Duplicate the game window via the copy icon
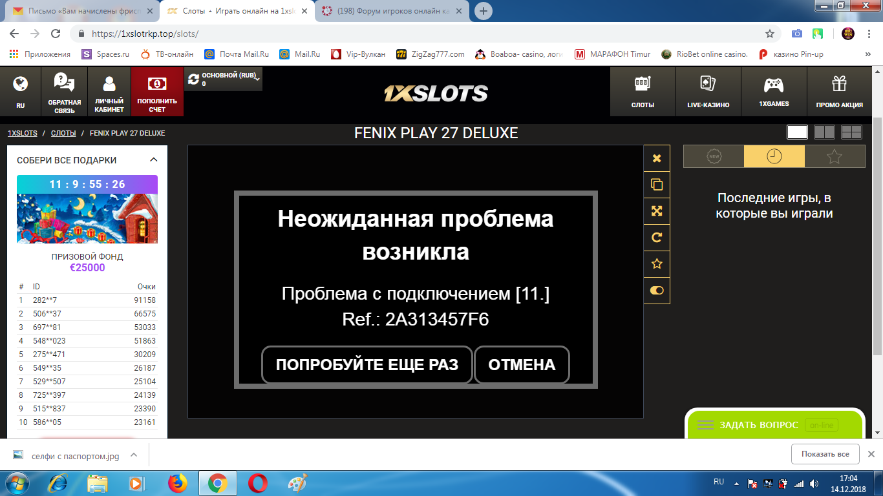The image size is (883, 496). point(656,184)
